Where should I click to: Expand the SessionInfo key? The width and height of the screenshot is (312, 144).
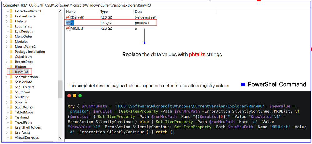[7, 82]
